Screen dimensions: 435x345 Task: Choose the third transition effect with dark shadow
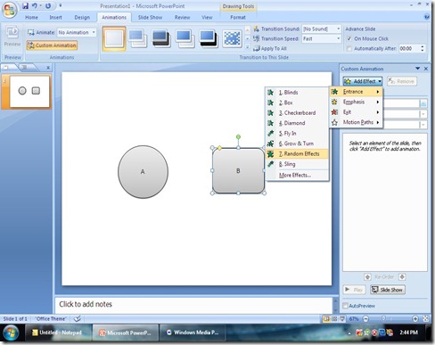[161, 38]
